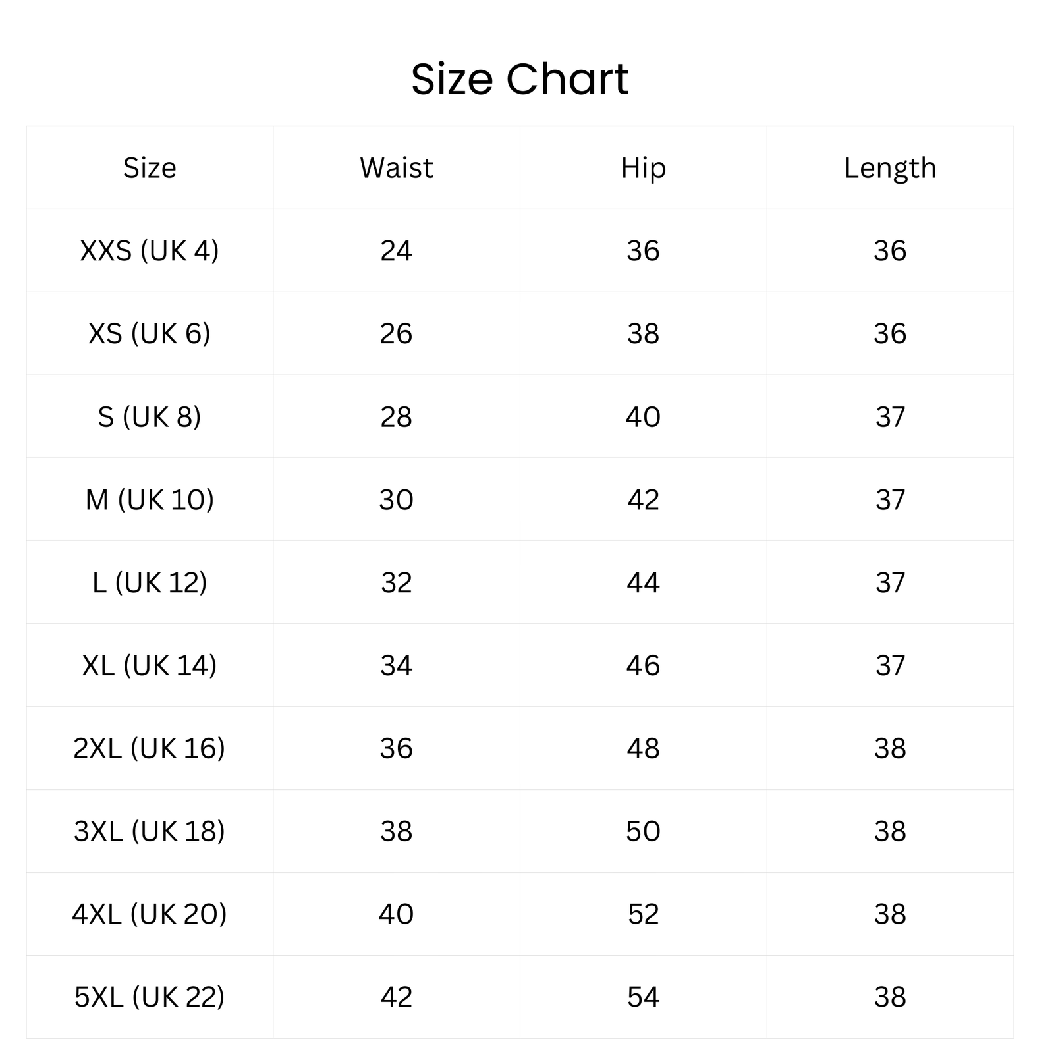
Task: Click the XL (UK 14) size cell
Action: tap(150, 666)
